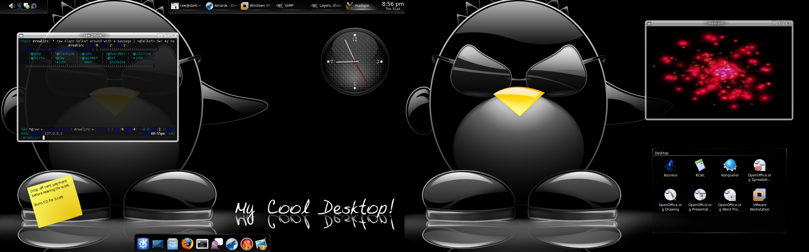Open KCalc in the Desktop folder view
Viewport: 809px width, 252px height.
click(700, 168)
